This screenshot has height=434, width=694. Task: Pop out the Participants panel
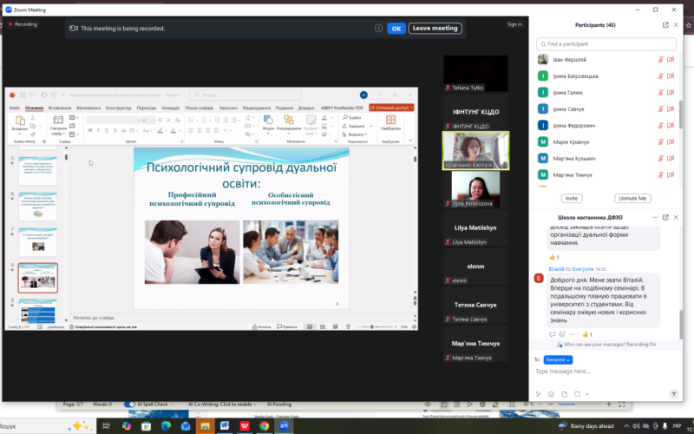(665, 25)
